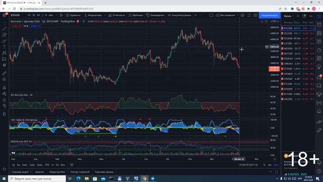Screen dimensions: 323x182
Task: Select ETCUSD row in watchlist
Action: (x=298, y=84)
